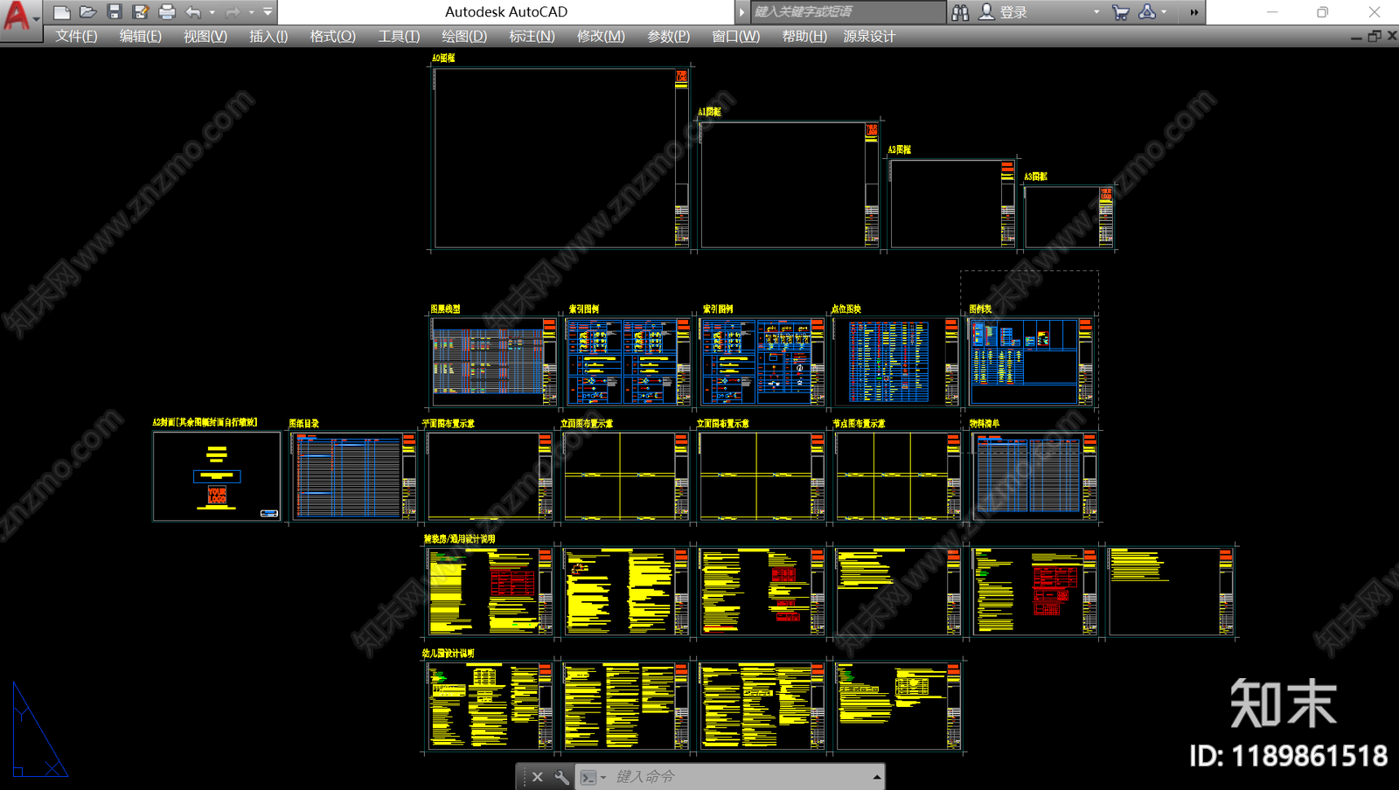
Task: Click the double-arrow overflow icon in title bar
Action: point(1194,12)
